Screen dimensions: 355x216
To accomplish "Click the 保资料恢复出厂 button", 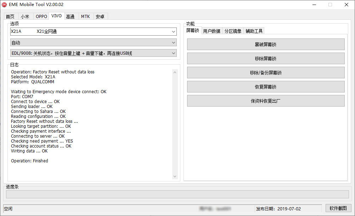I will coord(265,101).
